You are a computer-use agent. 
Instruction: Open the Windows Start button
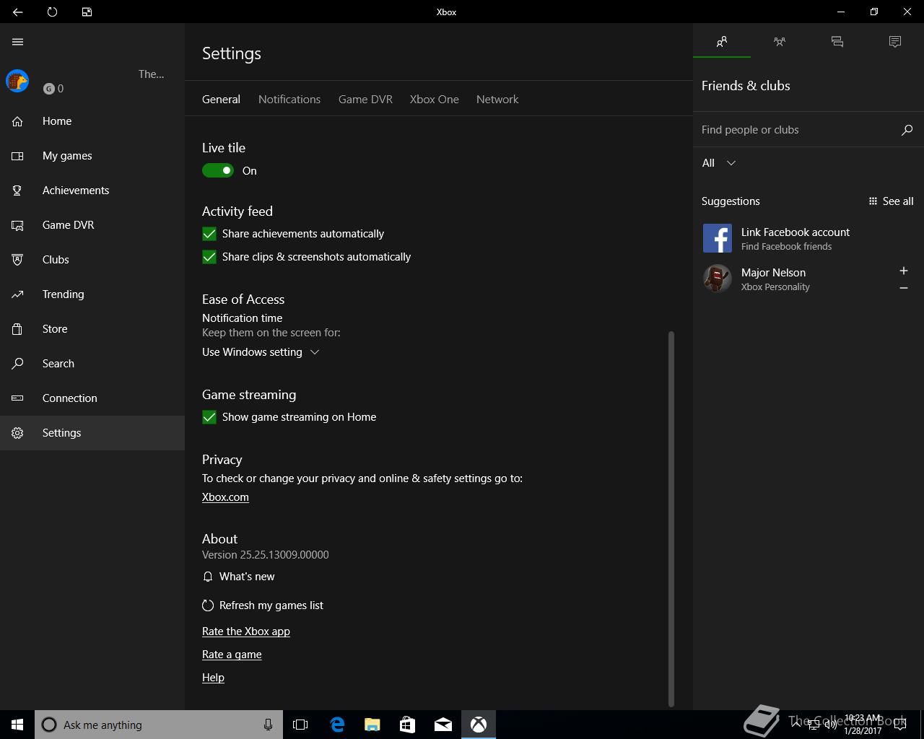[17, 725]
